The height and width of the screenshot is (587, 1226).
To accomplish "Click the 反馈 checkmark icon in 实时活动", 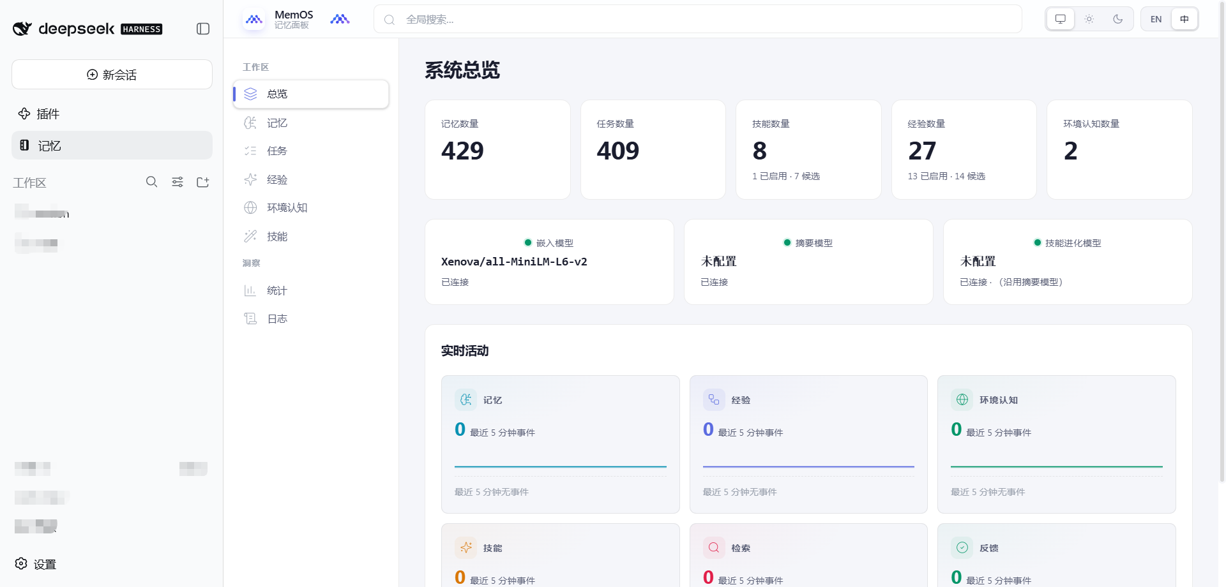I will click(x=962, y=547).
